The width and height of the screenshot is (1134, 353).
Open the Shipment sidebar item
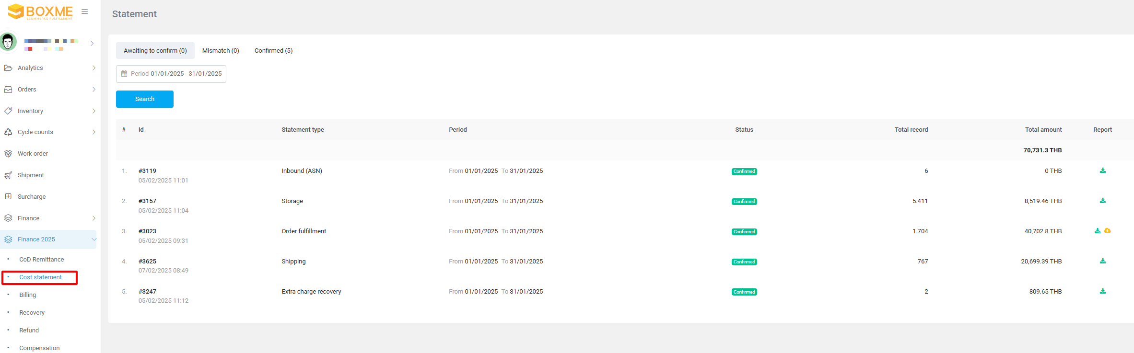click(x=31, y=175)
